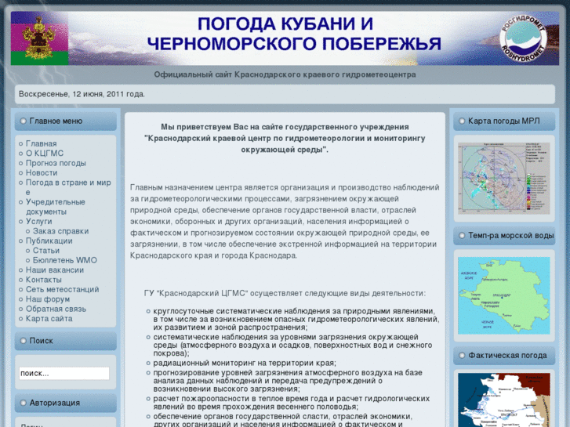Click the Главное меню panel header

click(x=65, y=121)
